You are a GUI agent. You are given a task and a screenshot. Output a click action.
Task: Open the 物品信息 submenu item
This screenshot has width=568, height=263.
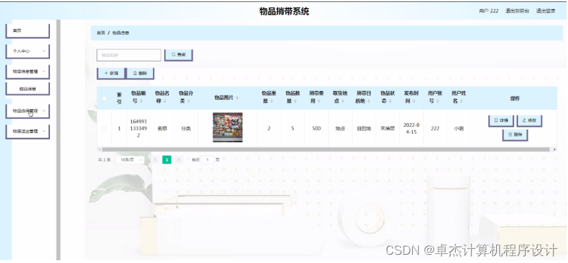click(27, 88)
